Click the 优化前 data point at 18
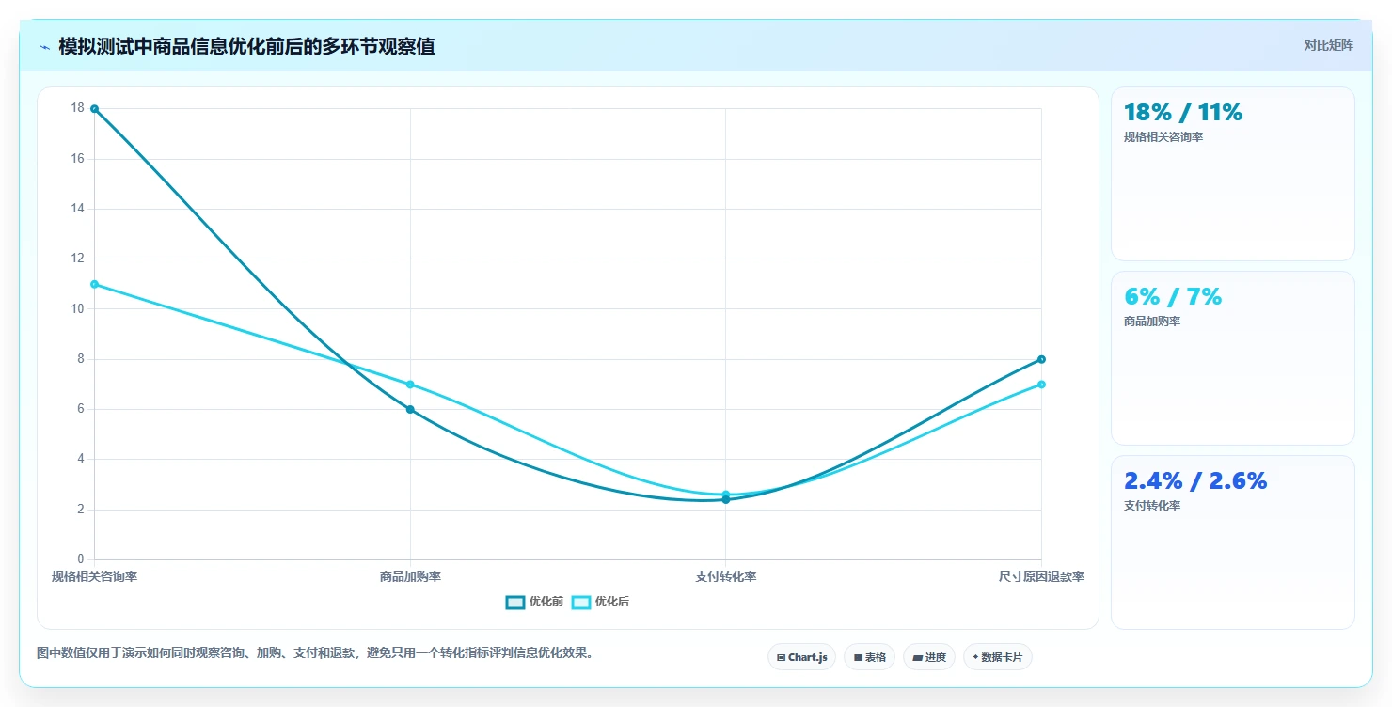The image size is (1392, 707). pos(94,109)
